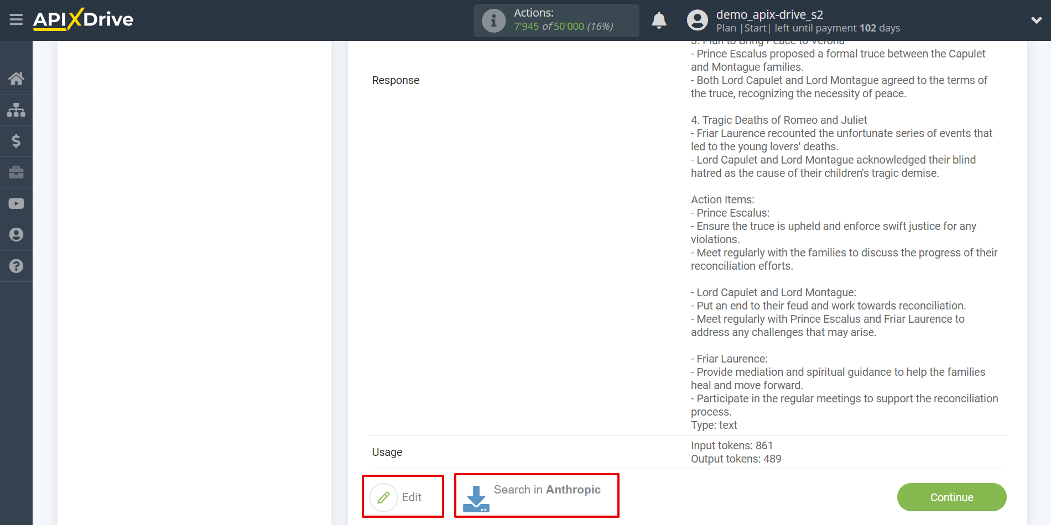Select the 'Input tokens: 861' text

point(732,445)
